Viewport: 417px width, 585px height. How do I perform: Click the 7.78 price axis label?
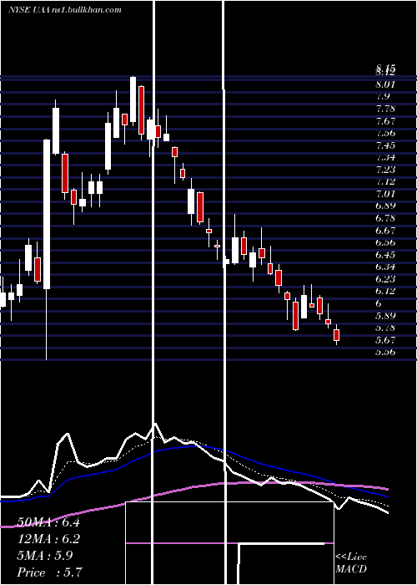(385, 109)
